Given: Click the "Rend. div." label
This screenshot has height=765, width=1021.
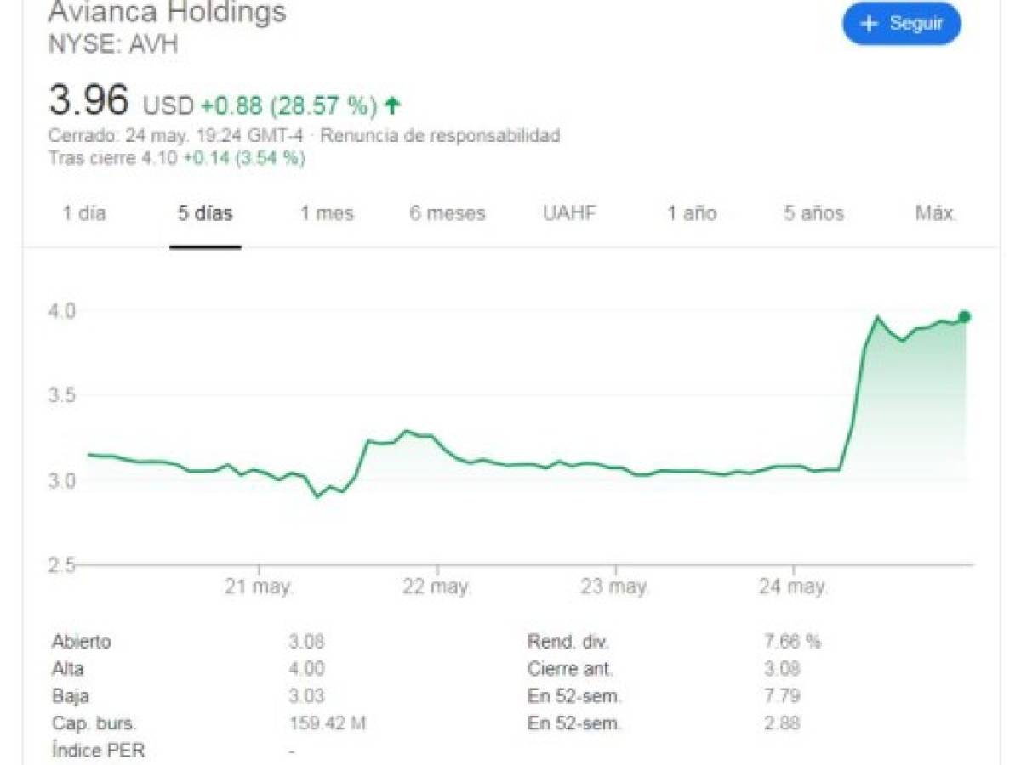Looking at the screenshot, I should pos(568,642).
